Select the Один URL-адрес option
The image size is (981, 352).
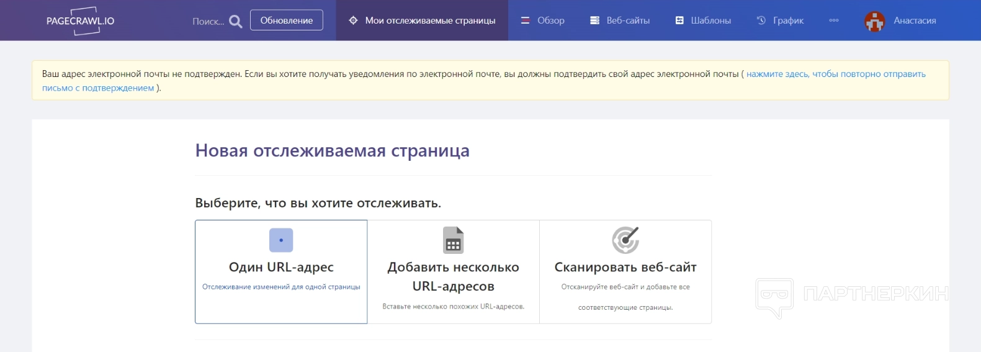tap(281, 268)
